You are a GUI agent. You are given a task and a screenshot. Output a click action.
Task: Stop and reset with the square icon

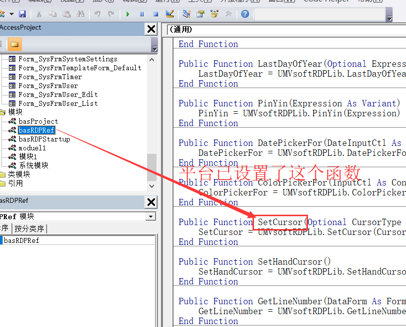[155, 14]
